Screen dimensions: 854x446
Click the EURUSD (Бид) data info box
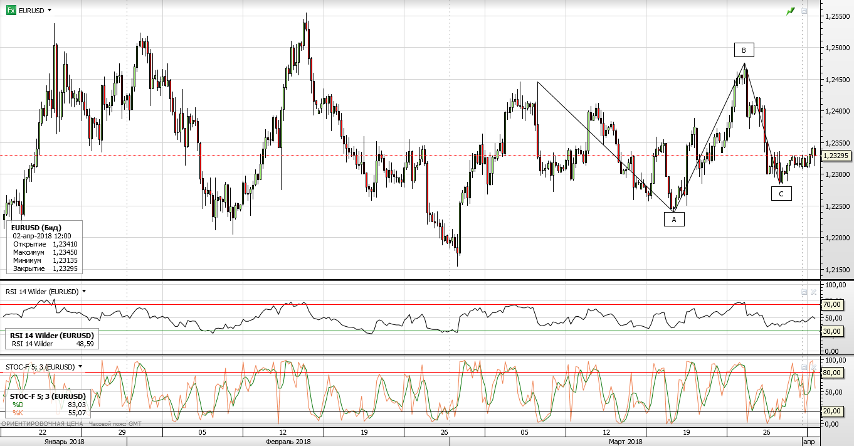point(44,247)
